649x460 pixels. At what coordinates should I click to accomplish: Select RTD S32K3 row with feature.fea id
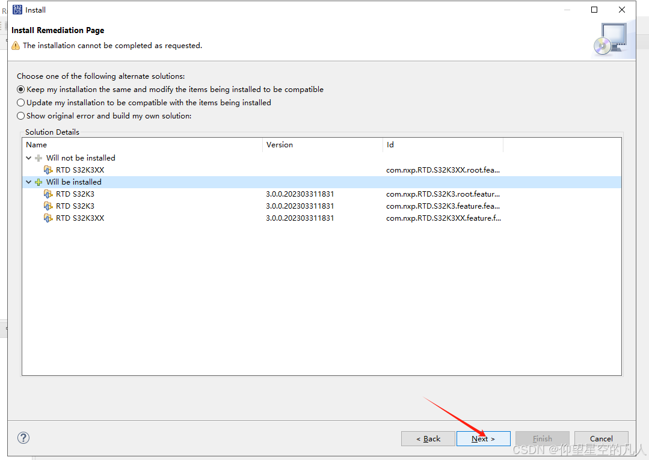point(322,206)
